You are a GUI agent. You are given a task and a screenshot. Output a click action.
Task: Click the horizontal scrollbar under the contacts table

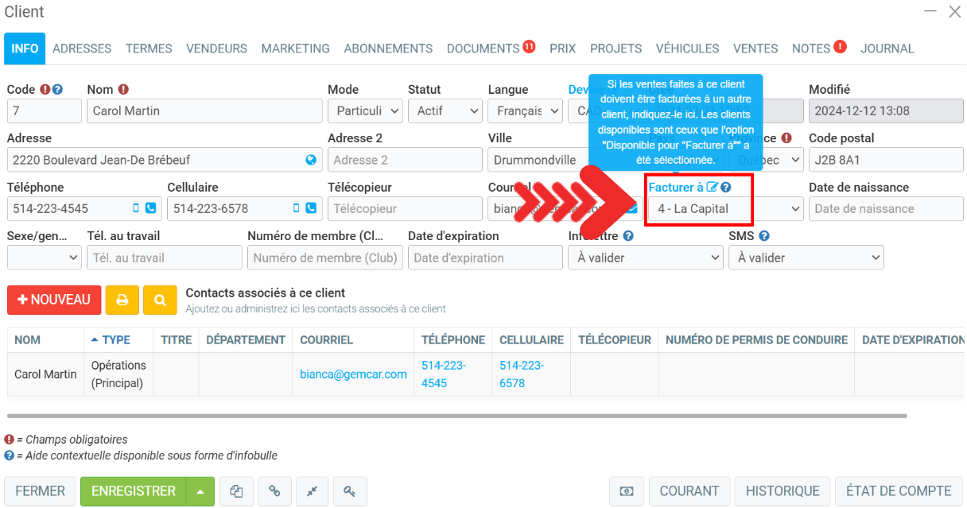click(x=456, y=416)
